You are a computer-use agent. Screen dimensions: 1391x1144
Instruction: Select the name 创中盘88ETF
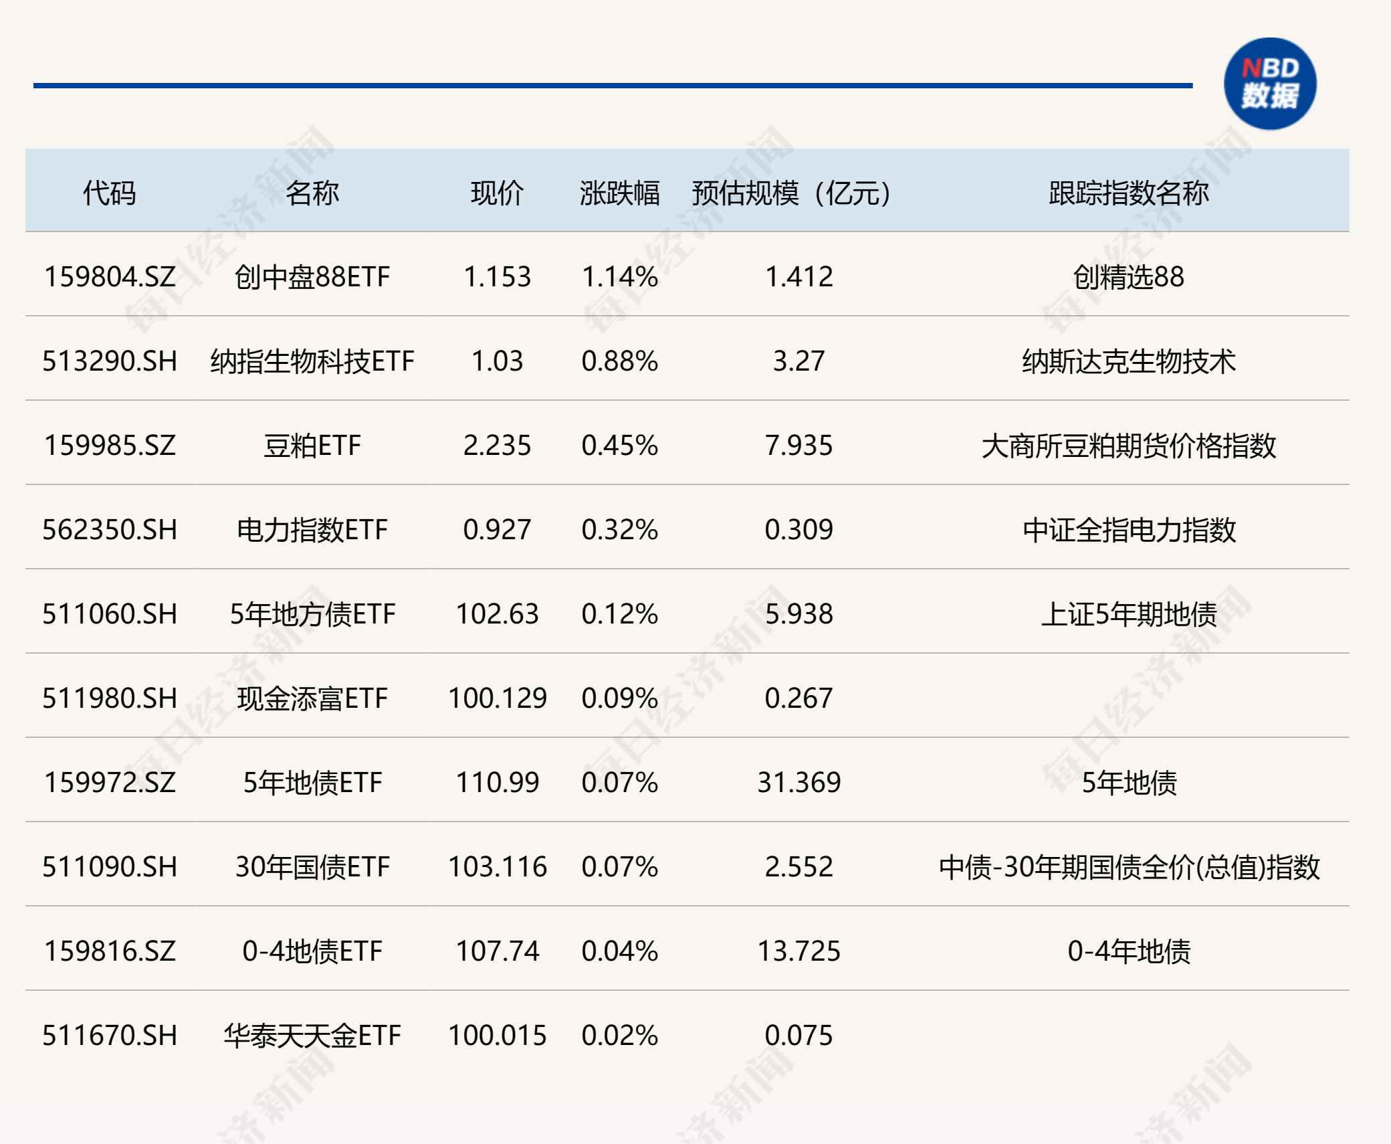pos(312,277)
